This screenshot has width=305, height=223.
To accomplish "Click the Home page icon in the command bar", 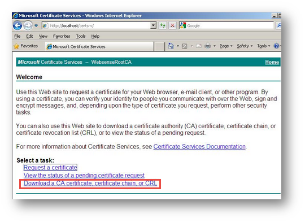I will click(x=171, y=46).
